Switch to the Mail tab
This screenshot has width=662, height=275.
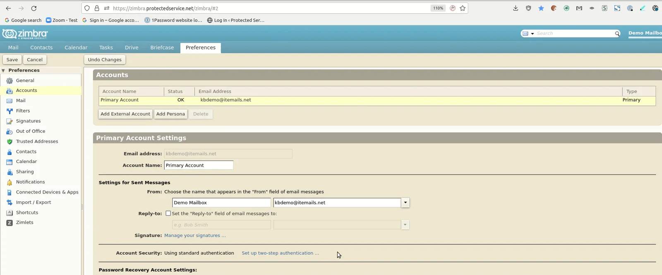[x=13, y=48]
